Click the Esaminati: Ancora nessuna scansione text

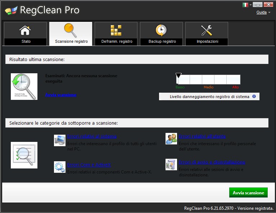[81, 78]
